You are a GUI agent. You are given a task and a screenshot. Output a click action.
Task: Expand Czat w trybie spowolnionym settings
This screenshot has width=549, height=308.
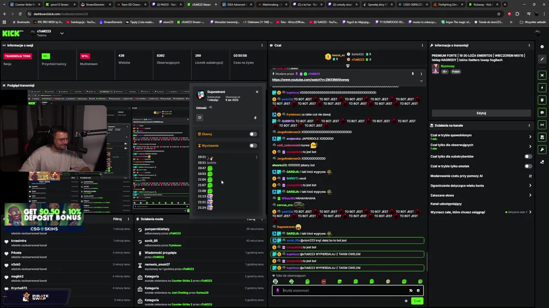tap(530, 137)
